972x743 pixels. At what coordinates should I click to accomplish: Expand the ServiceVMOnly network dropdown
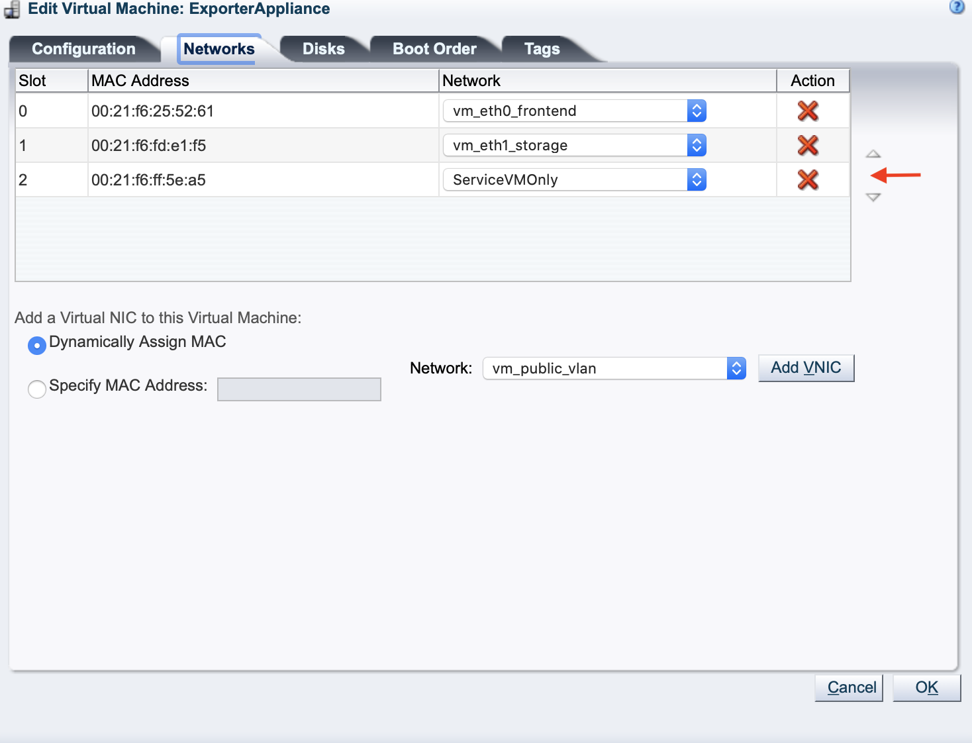[696, 179]
